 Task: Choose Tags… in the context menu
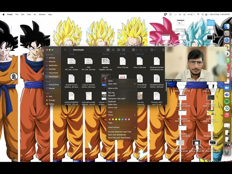point(122,123)
